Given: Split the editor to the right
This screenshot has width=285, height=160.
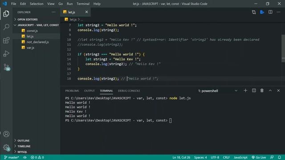Looking at the screenshot, I should click(270, 12).
